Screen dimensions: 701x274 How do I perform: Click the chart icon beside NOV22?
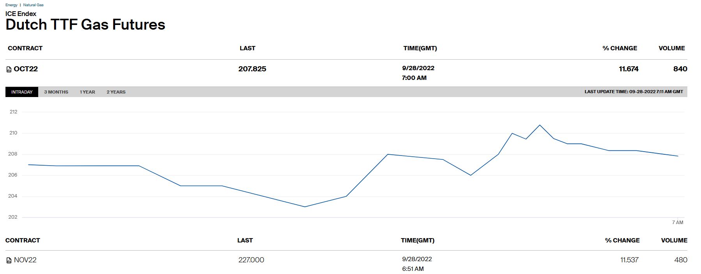click(9, 260)
